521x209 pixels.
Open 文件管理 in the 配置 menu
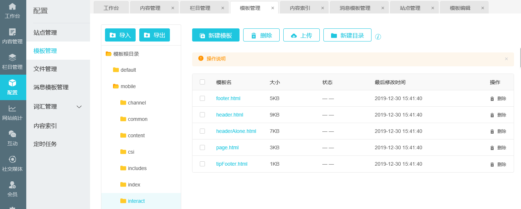point(45,69)
